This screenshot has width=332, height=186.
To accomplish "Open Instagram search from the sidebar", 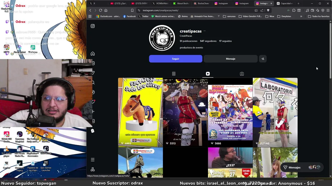I will 93,82.
